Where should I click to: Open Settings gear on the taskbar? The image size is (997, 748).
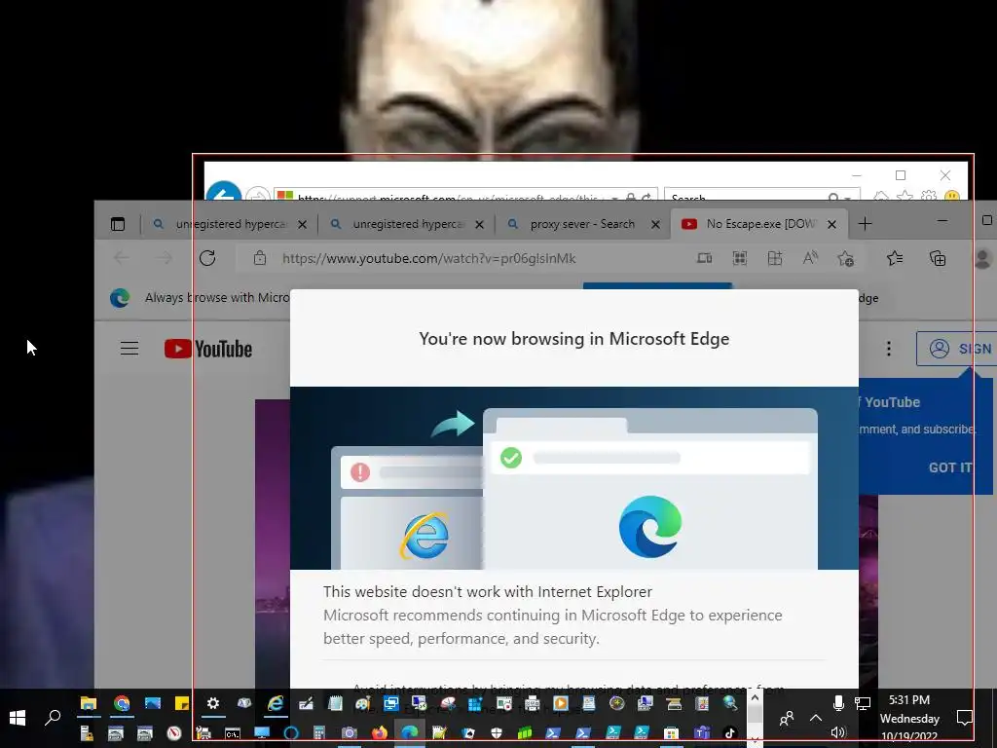[x=213, y=703]
